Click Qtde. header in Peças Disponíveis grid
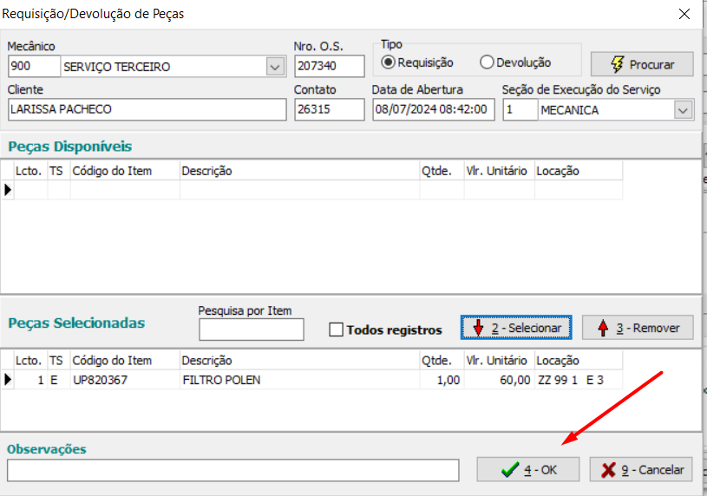 pyautogui.click(x=442, y=171)
